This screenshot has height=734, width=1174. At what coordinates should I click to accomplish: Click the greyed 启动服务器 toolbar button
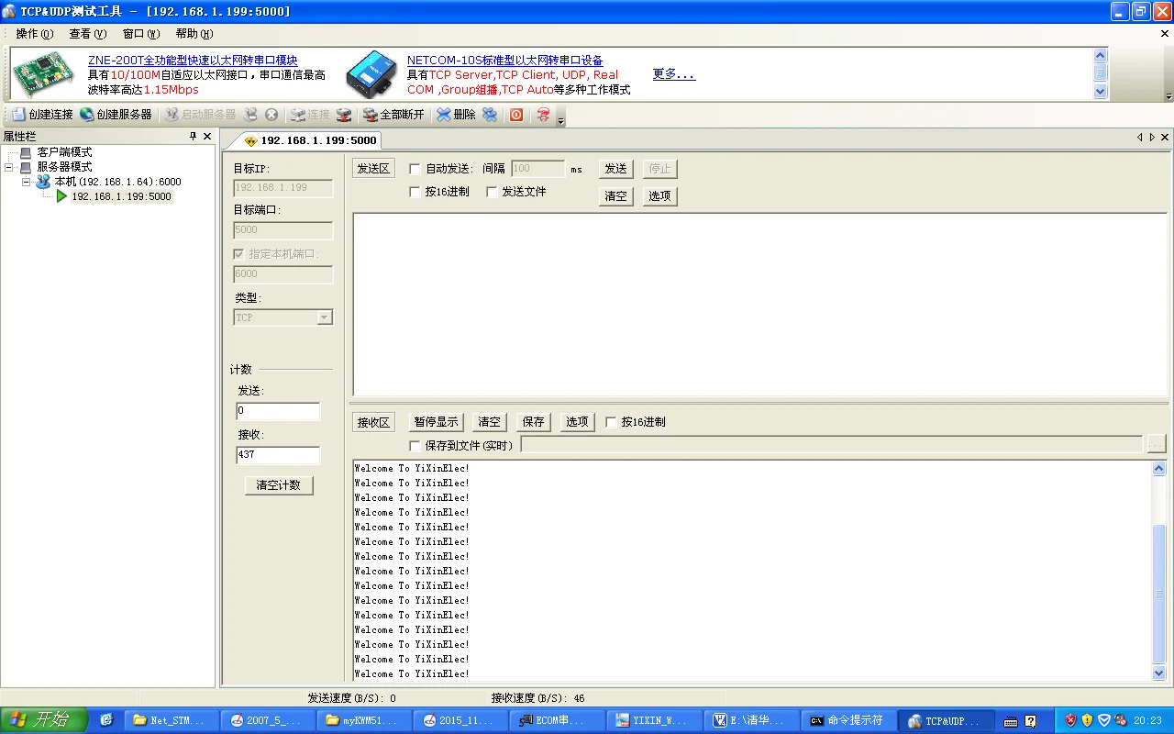200,115
